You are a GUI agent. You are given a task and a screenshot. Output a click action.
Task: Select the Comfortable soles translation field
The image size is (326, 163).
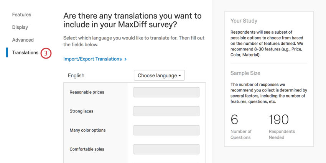pyautogui.click(x=166, y=149)
